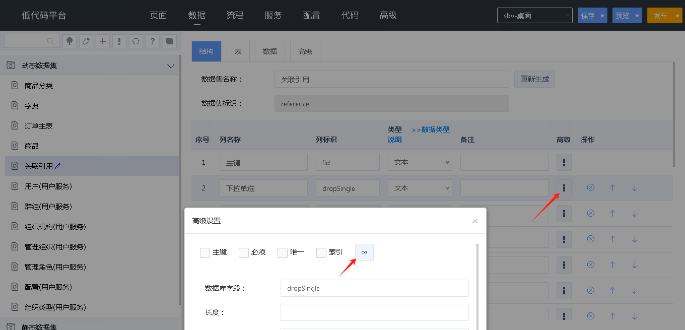This screenshot has width=685, height=330.
Task: Open the type dropdown for the 下拉单选 row
Action: 420,188
